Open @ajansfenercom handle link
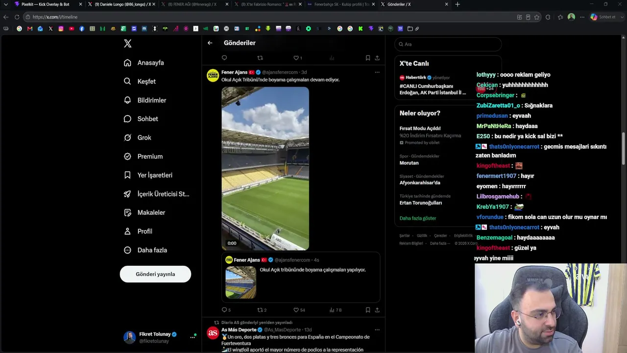This screenshot has height=353, width=627. pyautogui.click(x=280, y=73)
